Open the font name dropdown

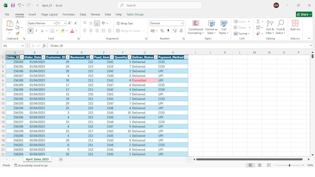(x=54, y=24)
